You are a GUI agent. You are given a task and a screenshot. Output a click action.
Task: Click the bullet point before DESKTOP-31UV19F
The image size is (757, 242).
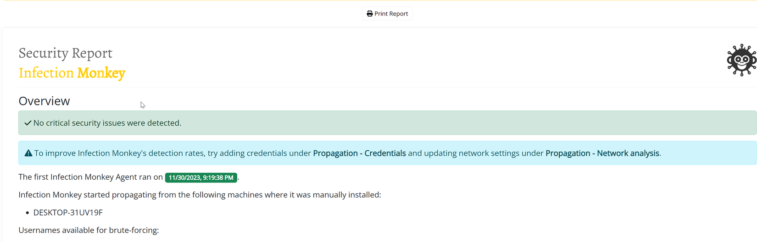coord(28,213)
